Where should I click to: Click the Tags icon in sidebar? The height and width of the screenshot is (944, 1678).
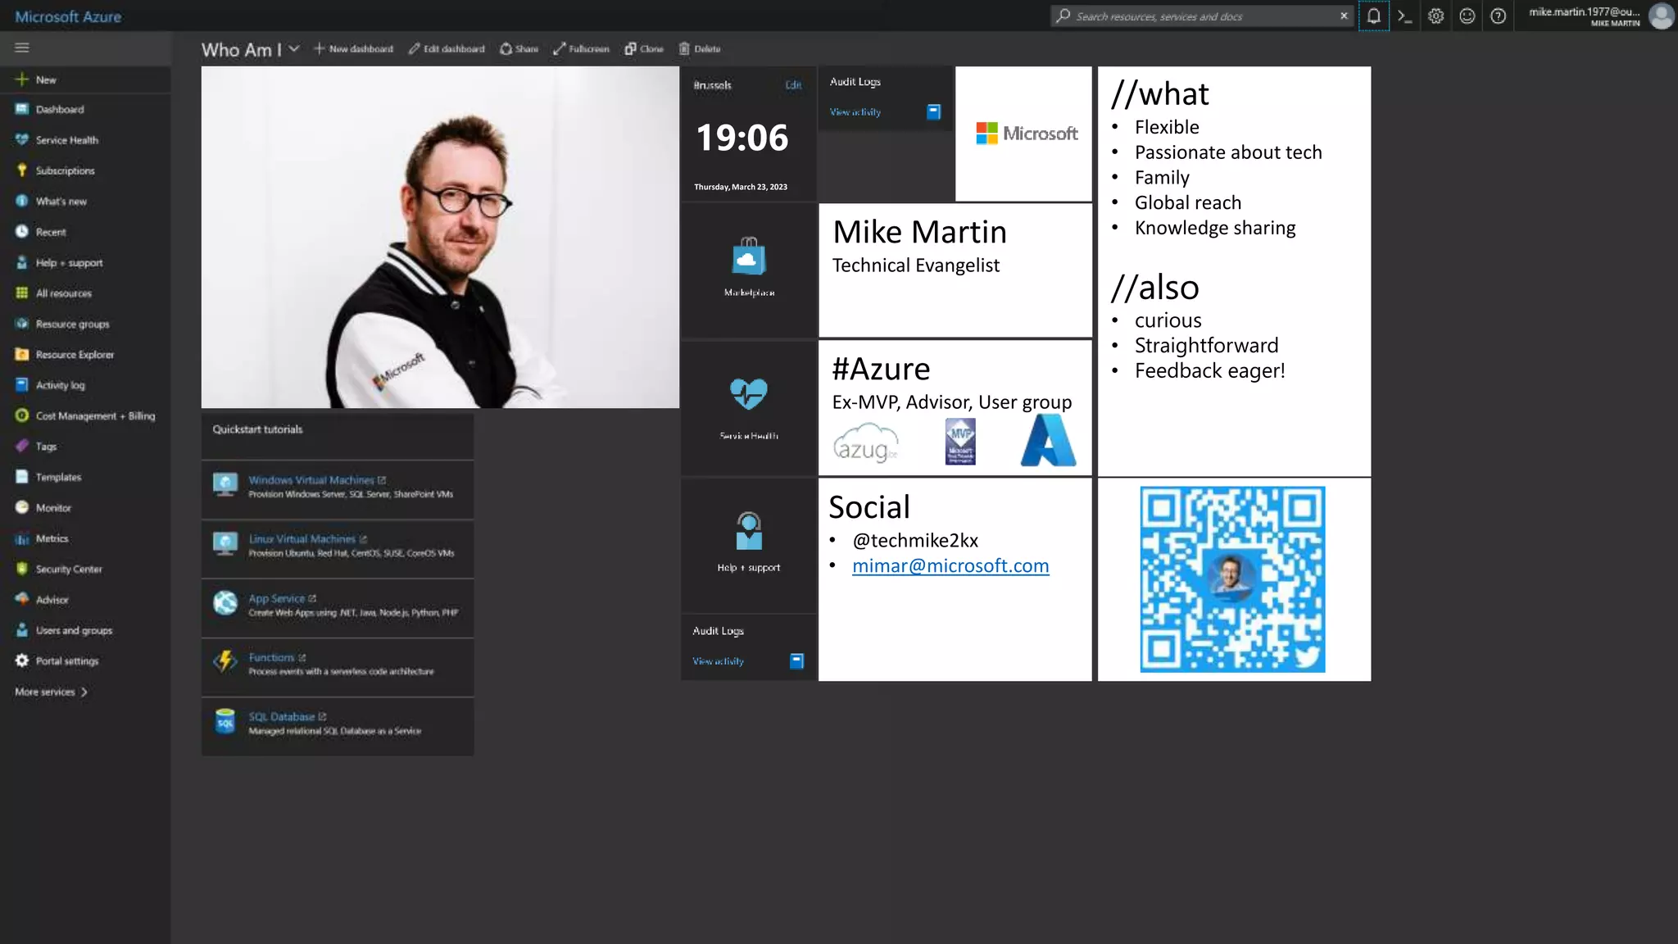[x=22, y=447]
